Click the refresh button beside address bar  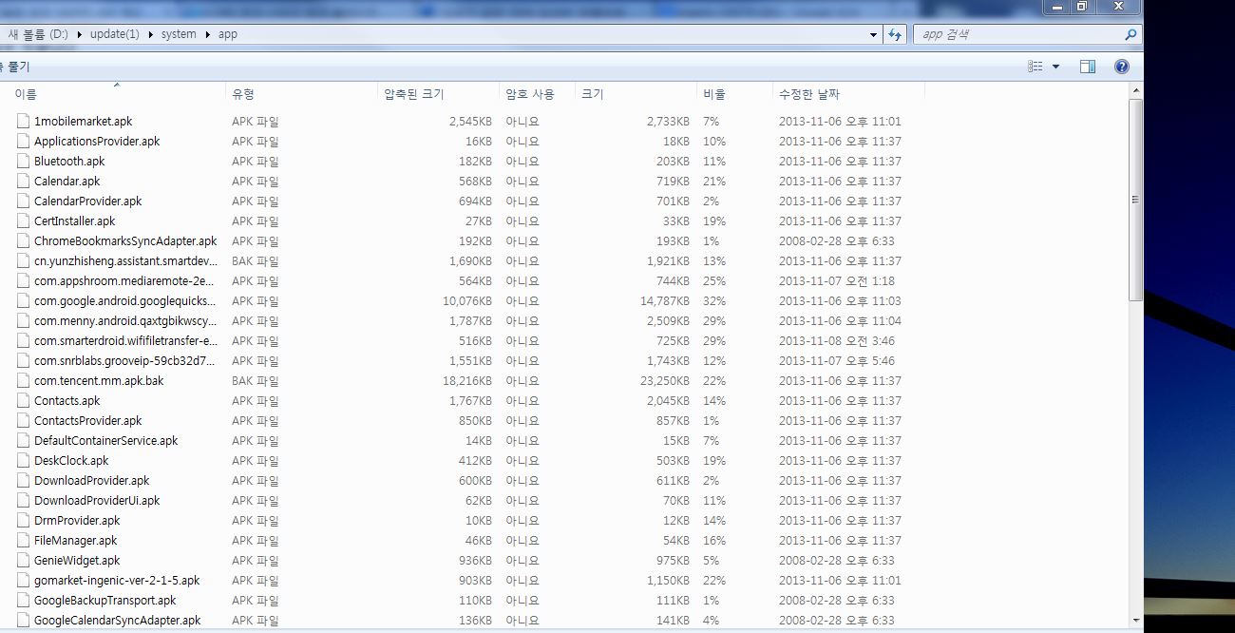tap(895, 34)
